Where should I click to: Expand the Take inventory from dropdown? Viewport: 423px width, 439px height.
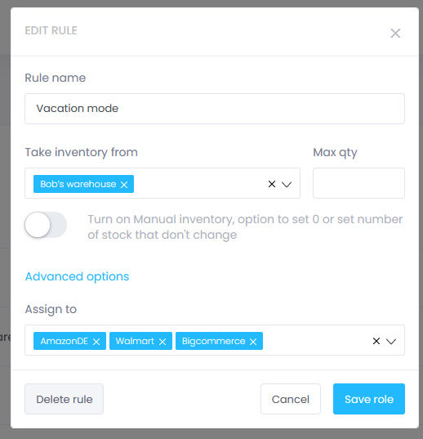(x=287, y=184)
